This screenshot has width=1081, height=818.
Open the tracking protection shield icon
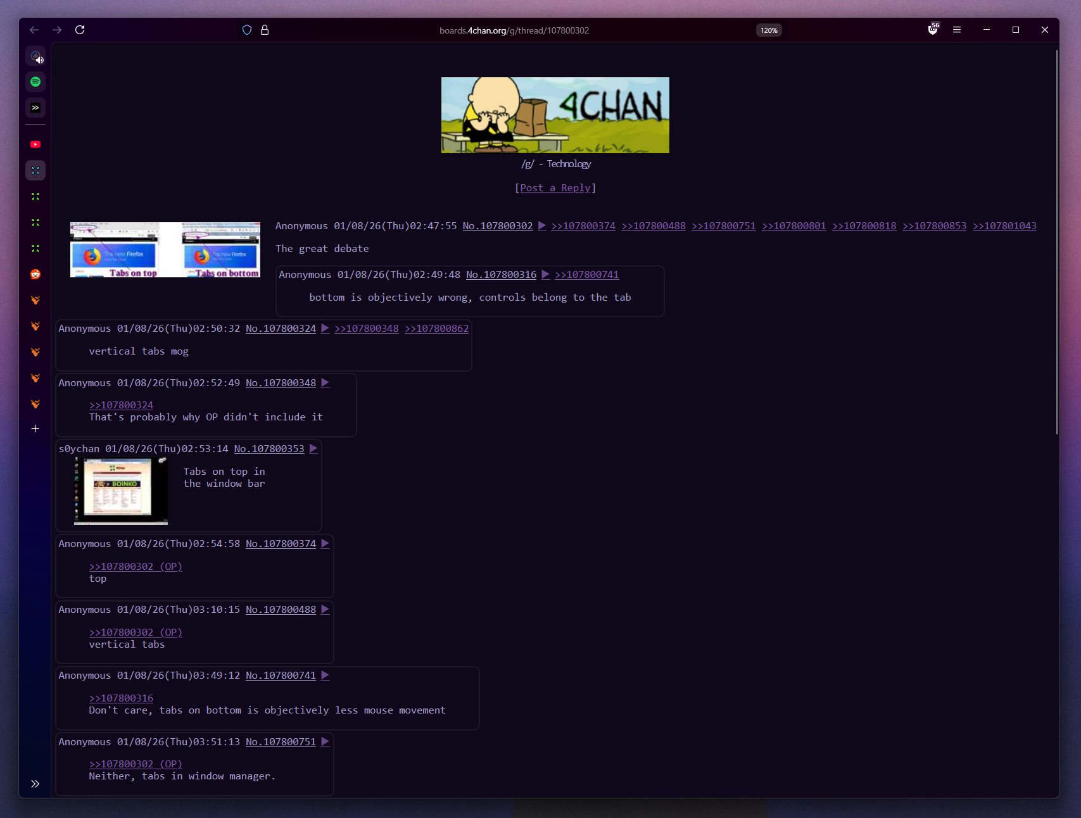point(247,30)
